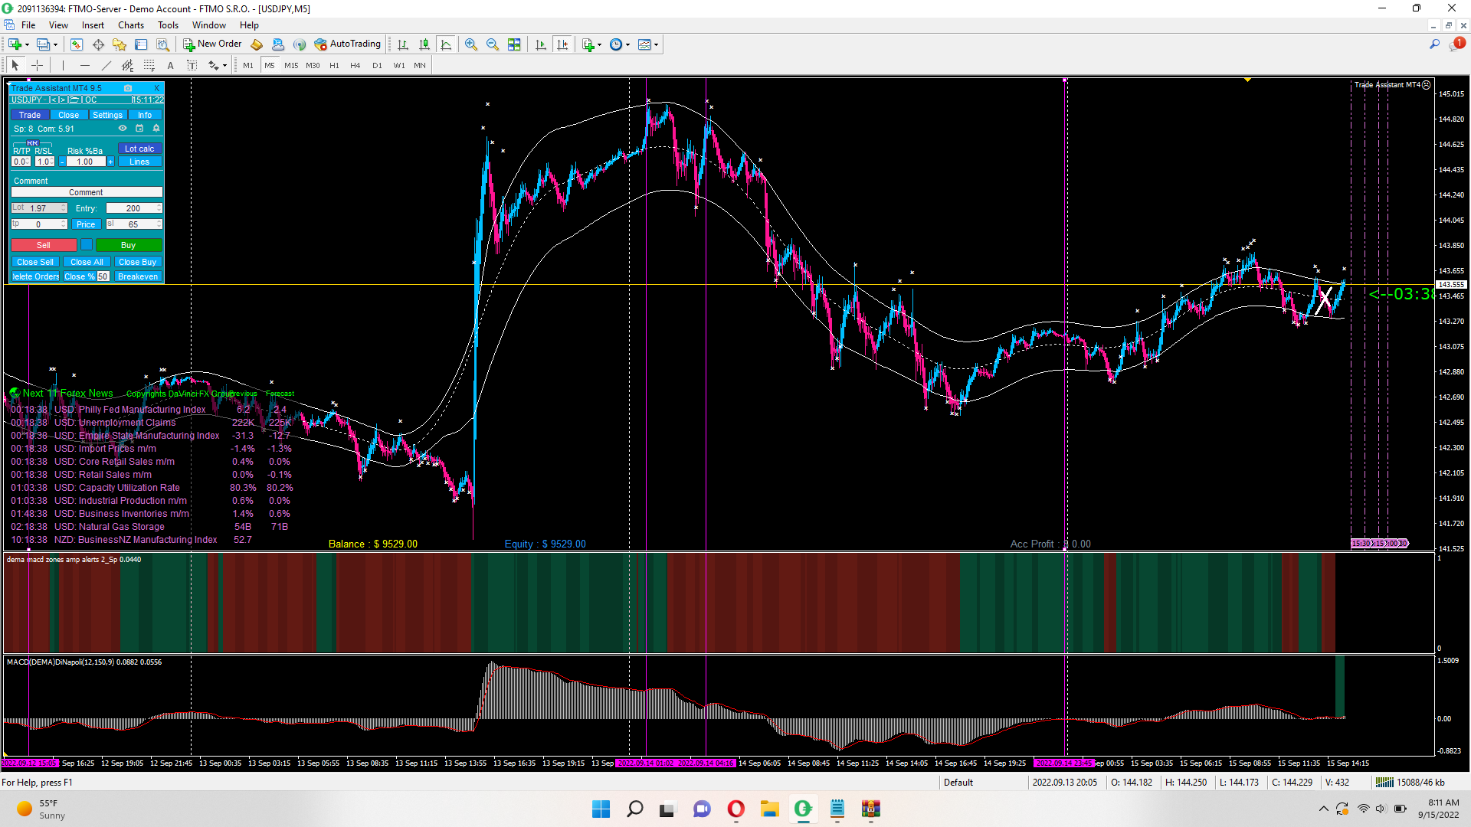Viewport: 1471px width, 827px height.
Task: Open the Charts menu
Action: (x=130, y=25)
